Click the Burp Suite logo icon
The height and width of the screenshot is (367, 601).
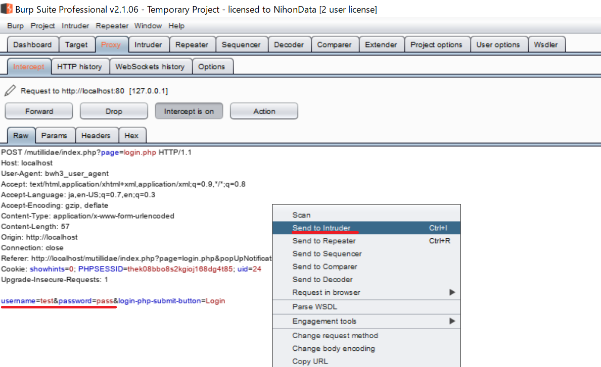click(7, 9)
